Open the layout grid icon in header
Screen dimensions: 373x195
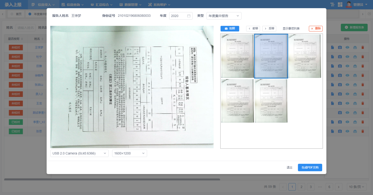(340, 5)
